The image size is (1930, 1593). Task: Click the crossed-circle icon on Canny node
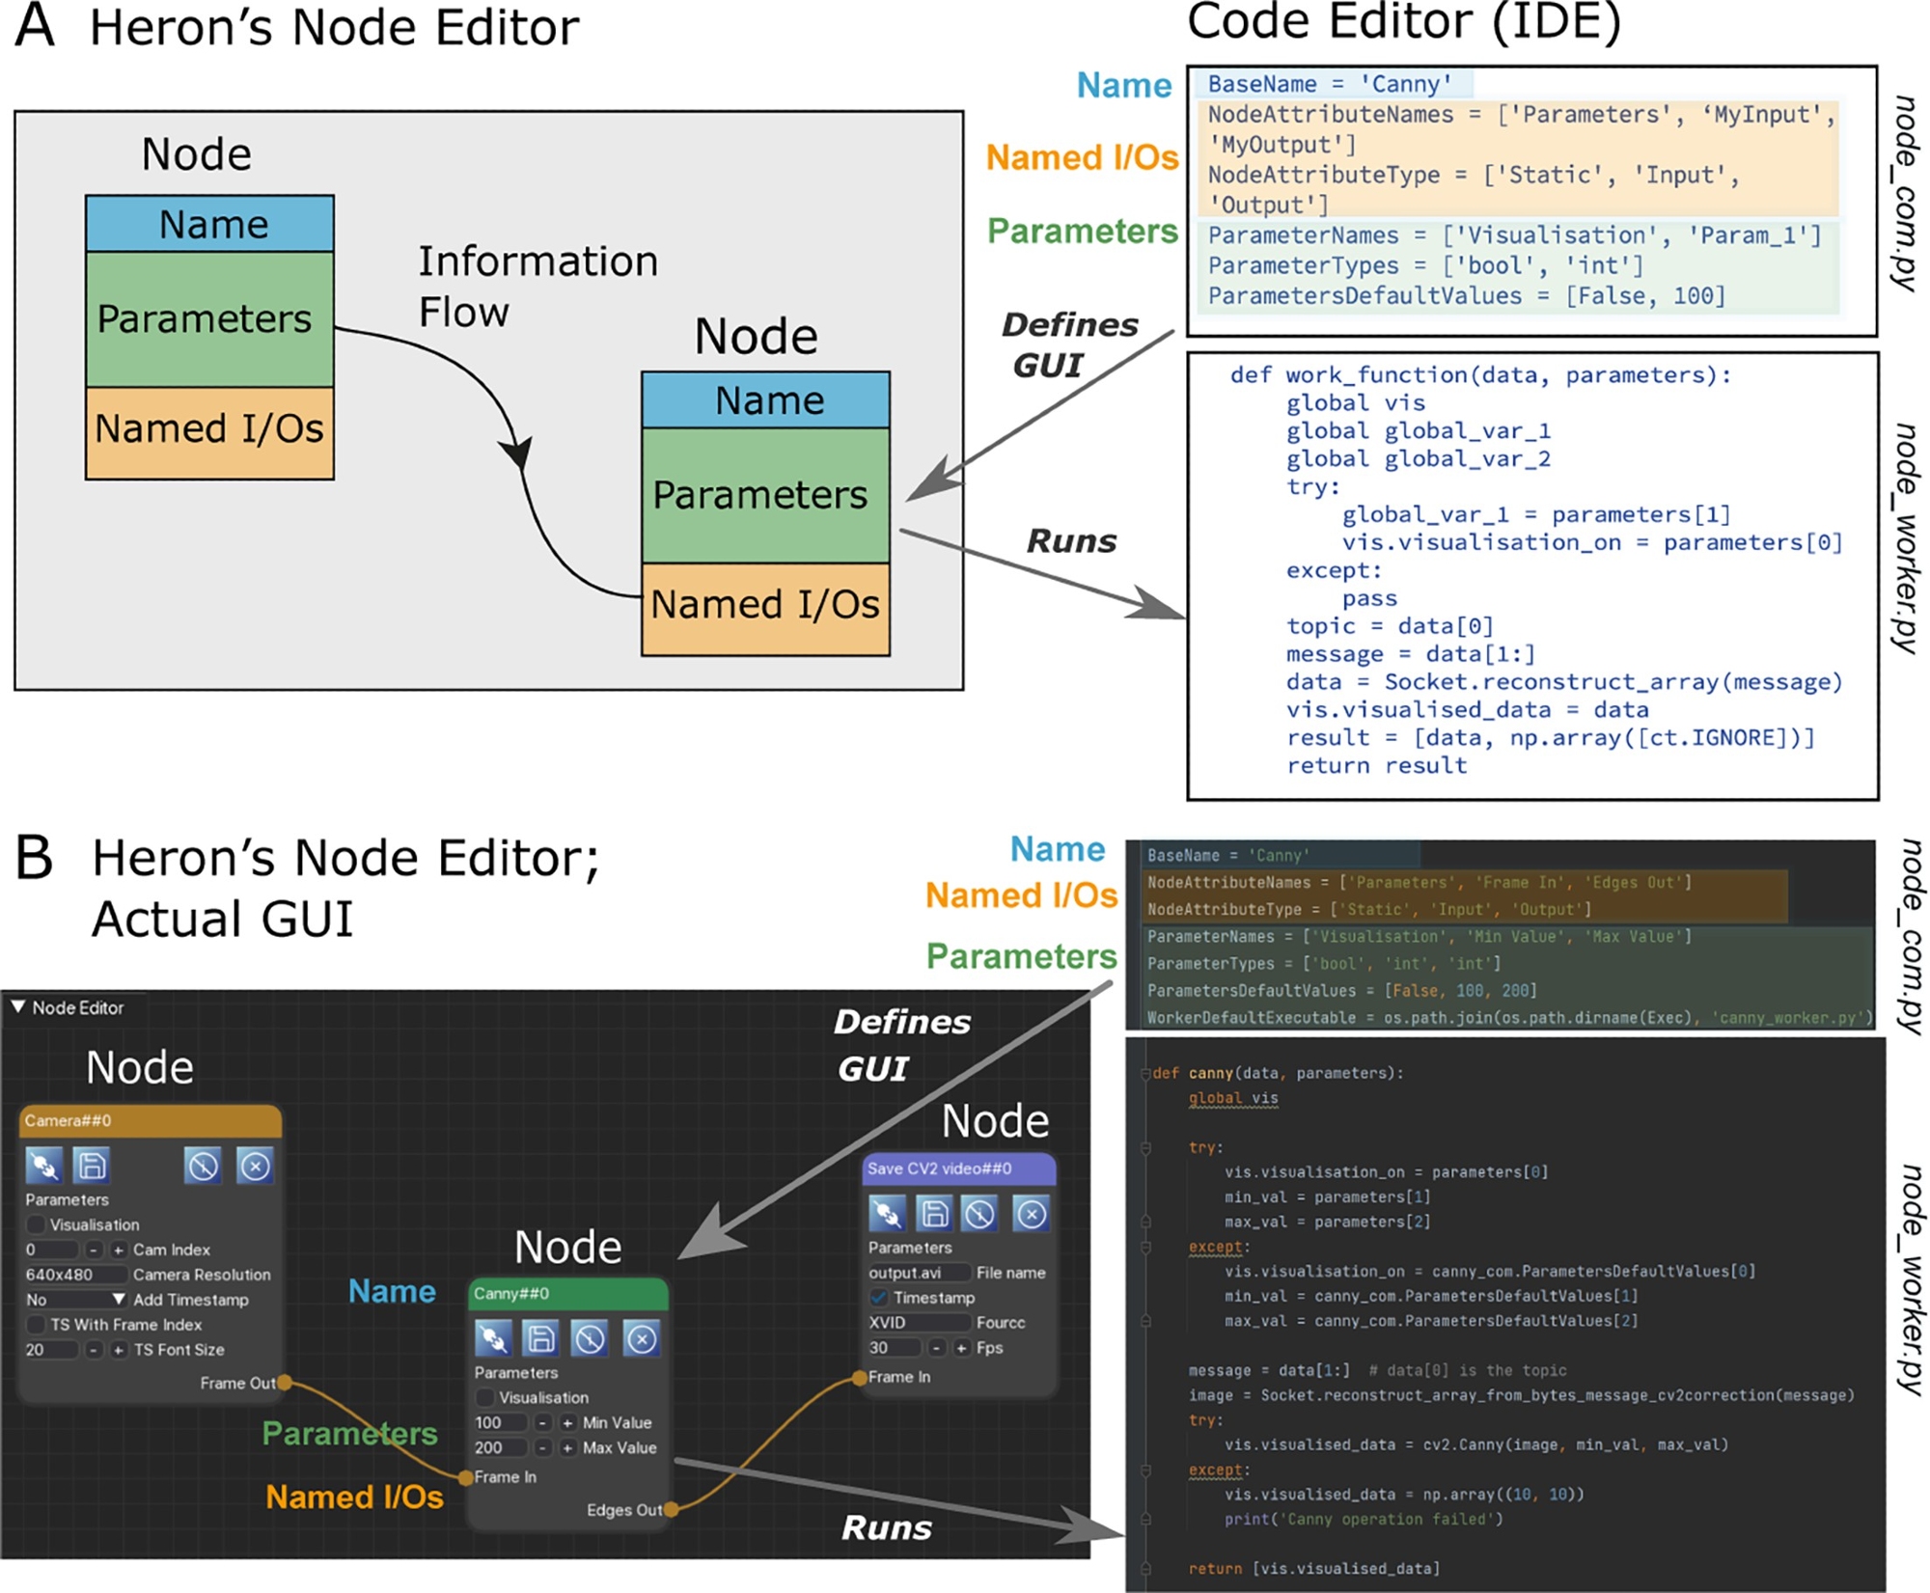pyautogui.click(x=590, y=1338)
